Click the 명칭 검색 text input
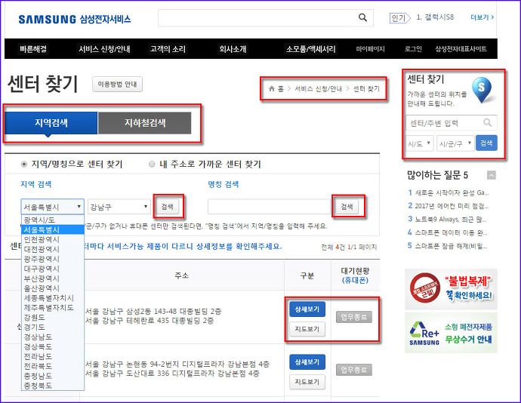The width and height of the screenshot is (521, 403). tap(269, 207)
